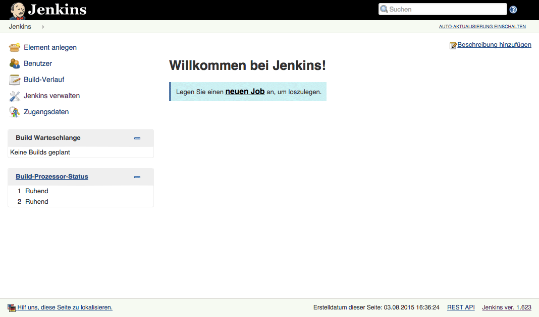This screenshot has width=539, height=317.
Task: Click the Zugangsdaten keys icon
Action: click(15, 112)
